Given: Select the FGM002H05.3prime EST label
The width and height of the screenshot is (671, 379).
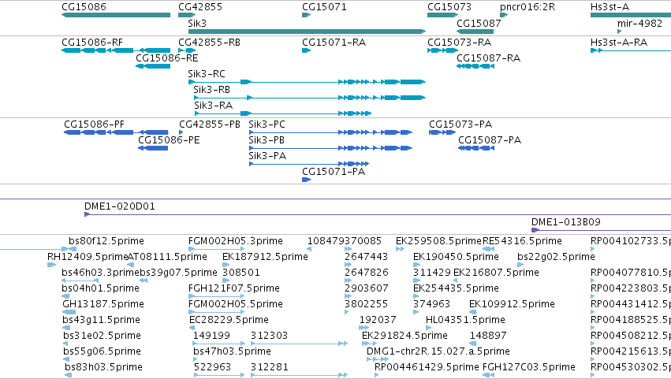Looking at the screenshot, I should pyautogui.click(x=236, y=241).
